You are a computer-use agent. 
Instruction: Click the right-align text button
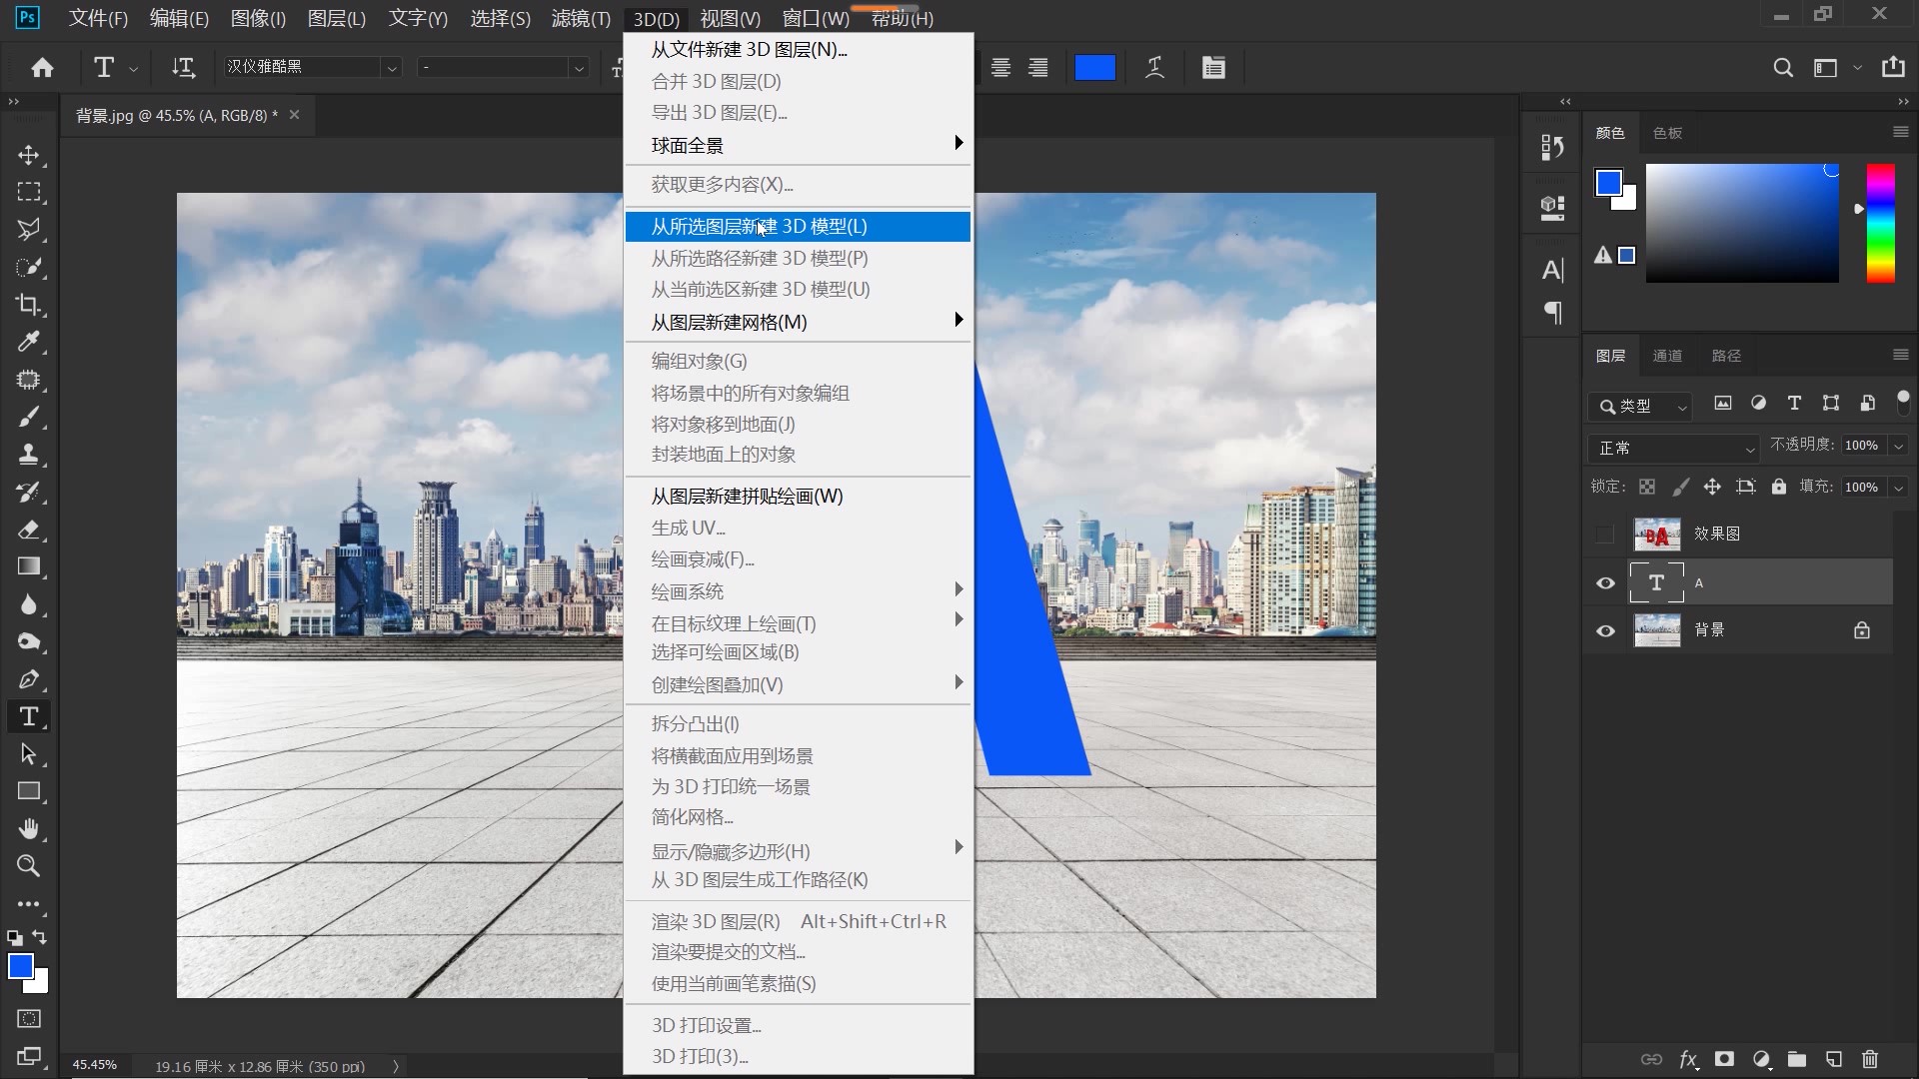[1038, 67]
